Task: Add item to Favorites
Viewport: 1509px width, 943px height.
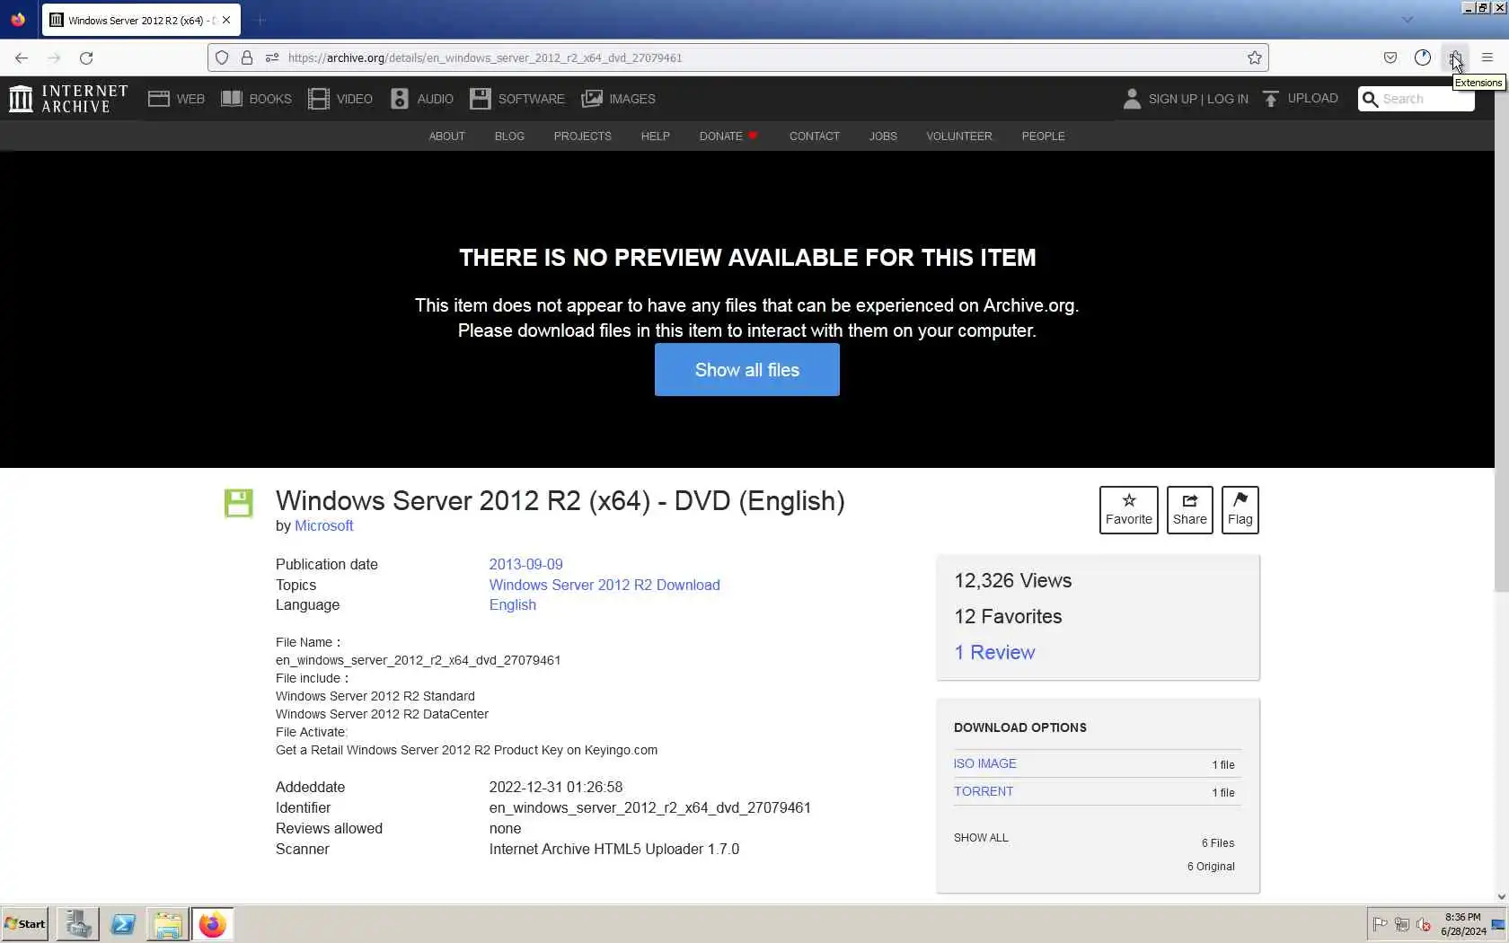Action: [x=1129, y=510]
